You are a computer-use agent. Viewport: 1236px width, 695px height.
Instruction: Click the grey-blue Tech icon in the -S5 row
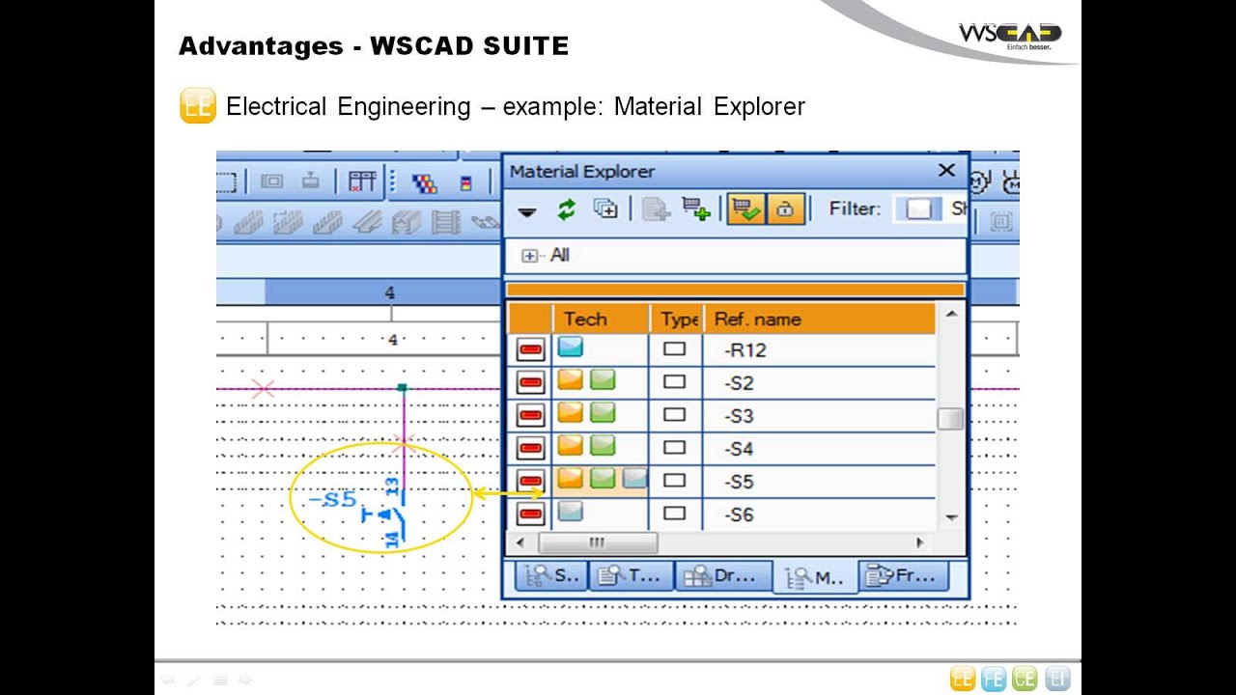coord(634,478)
